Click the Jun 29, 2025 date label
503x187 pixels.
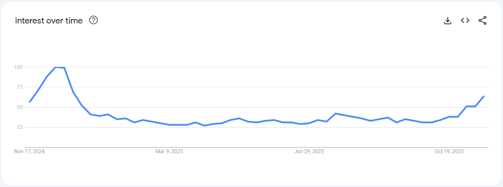pyautogui.click(x=309, y=151)
